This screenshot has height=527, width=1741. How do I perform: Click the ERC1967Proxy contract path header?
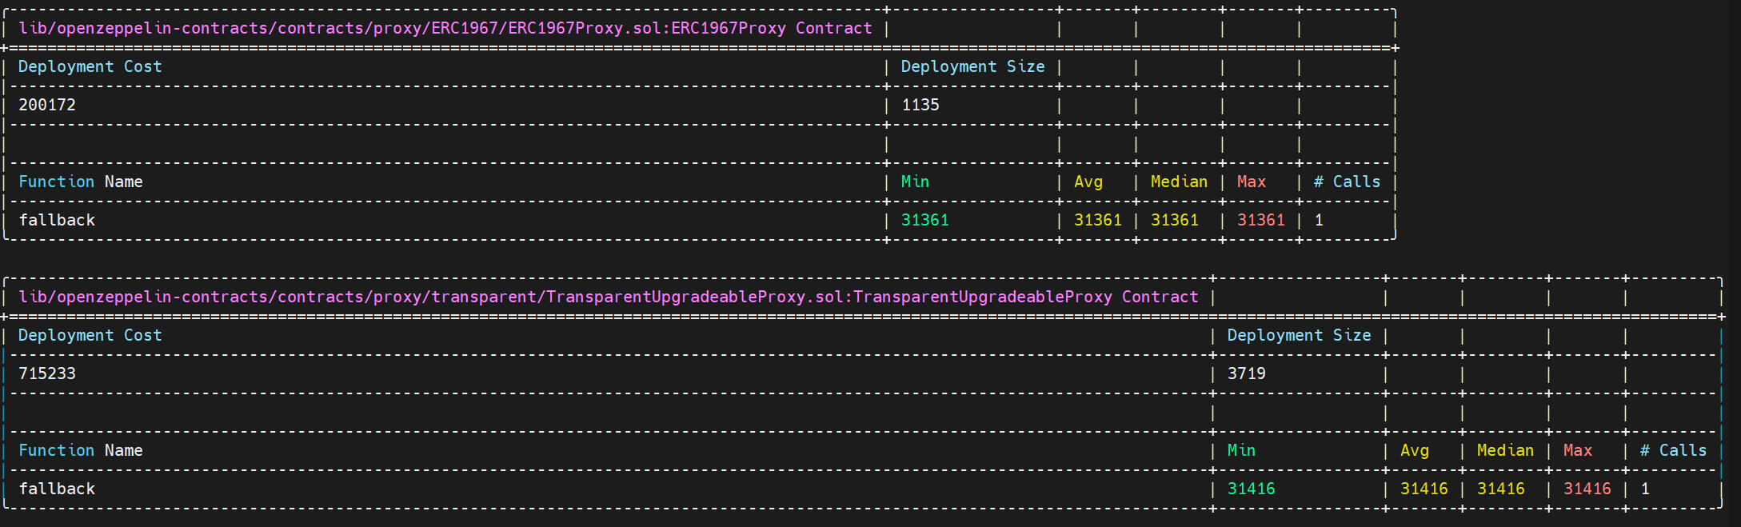445,28
